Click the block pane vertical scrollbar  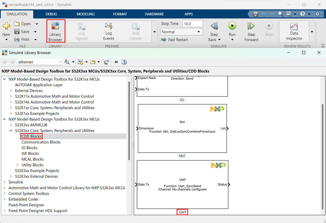point(323,157)
